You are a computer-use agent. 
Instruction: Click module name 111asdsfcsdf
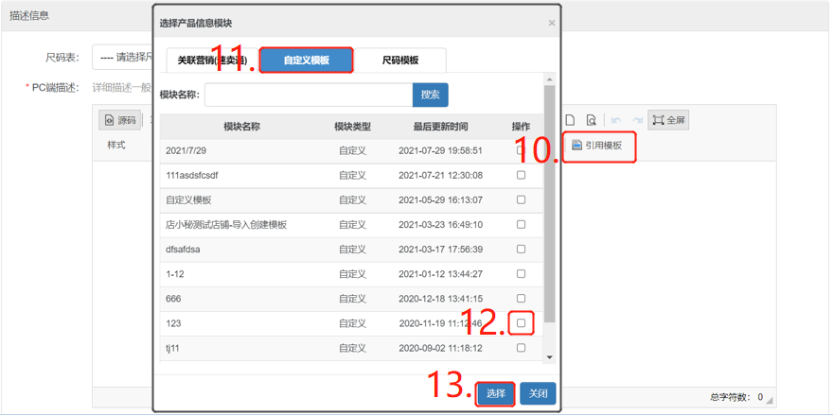192,176
